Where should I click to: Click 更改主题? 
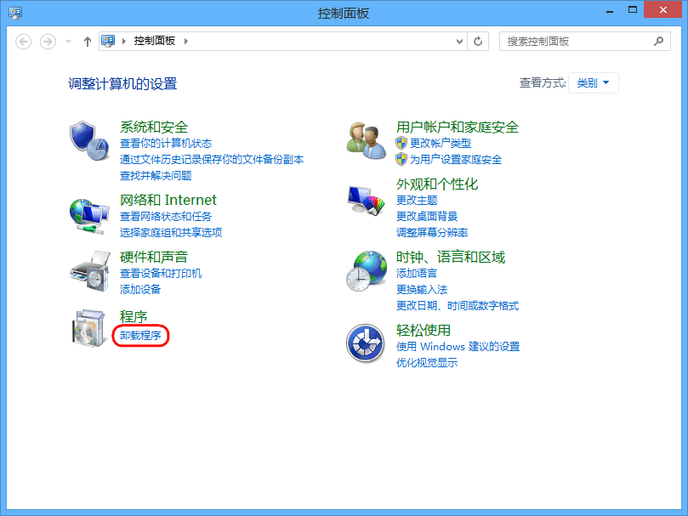[x=417, y=201]
